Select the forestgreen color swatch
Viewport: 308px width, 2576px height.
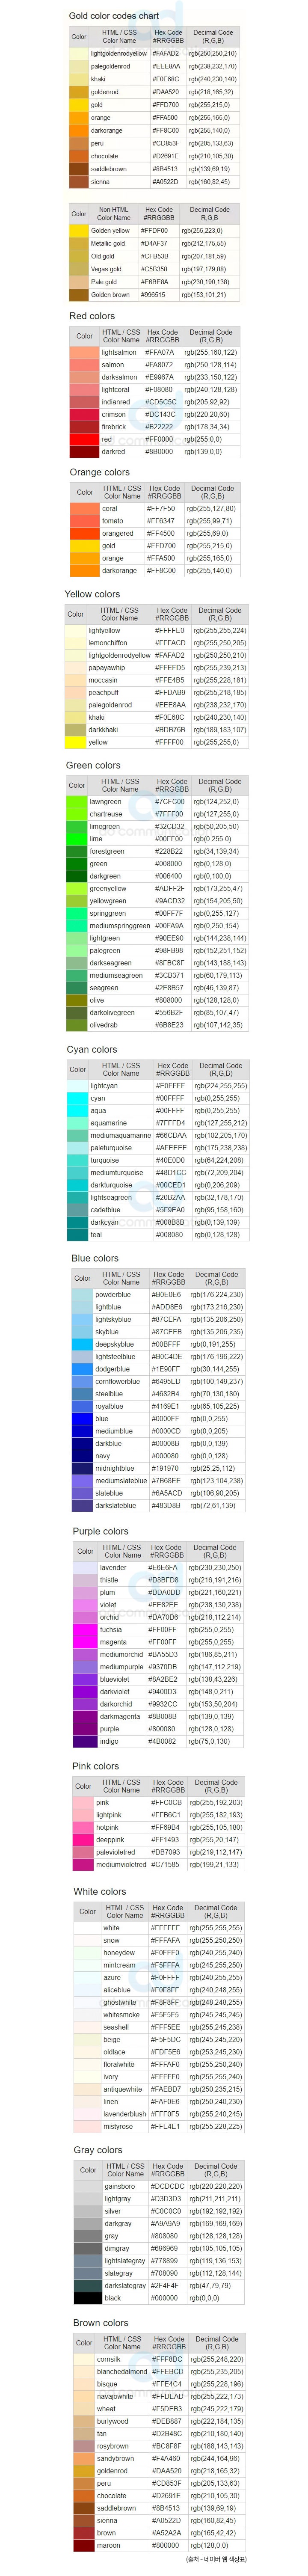click(x=77, y=851)
